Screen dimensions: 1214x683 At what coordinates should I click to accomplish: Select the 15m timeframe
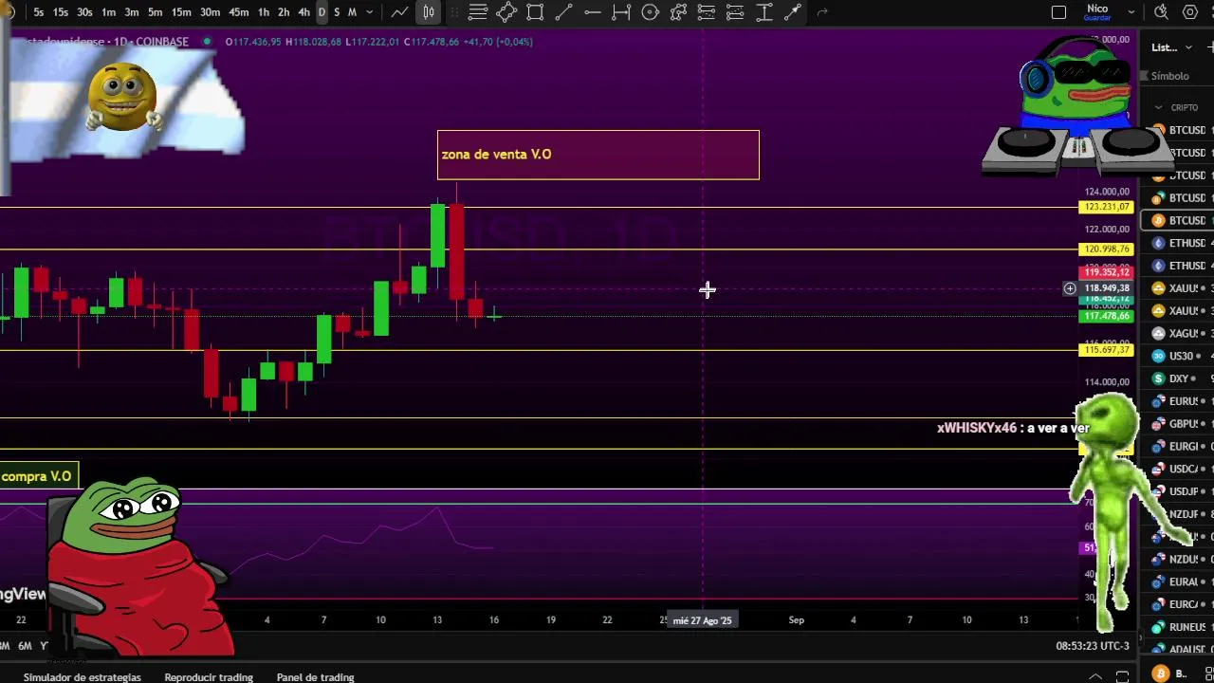(x=181, y=12)
